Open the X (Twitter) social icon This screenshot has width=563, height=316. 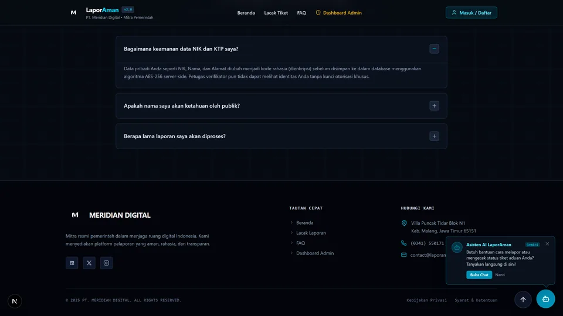point(89,263)
